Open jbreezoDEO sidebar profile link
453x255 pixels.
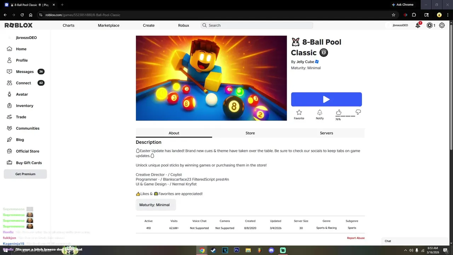coord(25,38)
